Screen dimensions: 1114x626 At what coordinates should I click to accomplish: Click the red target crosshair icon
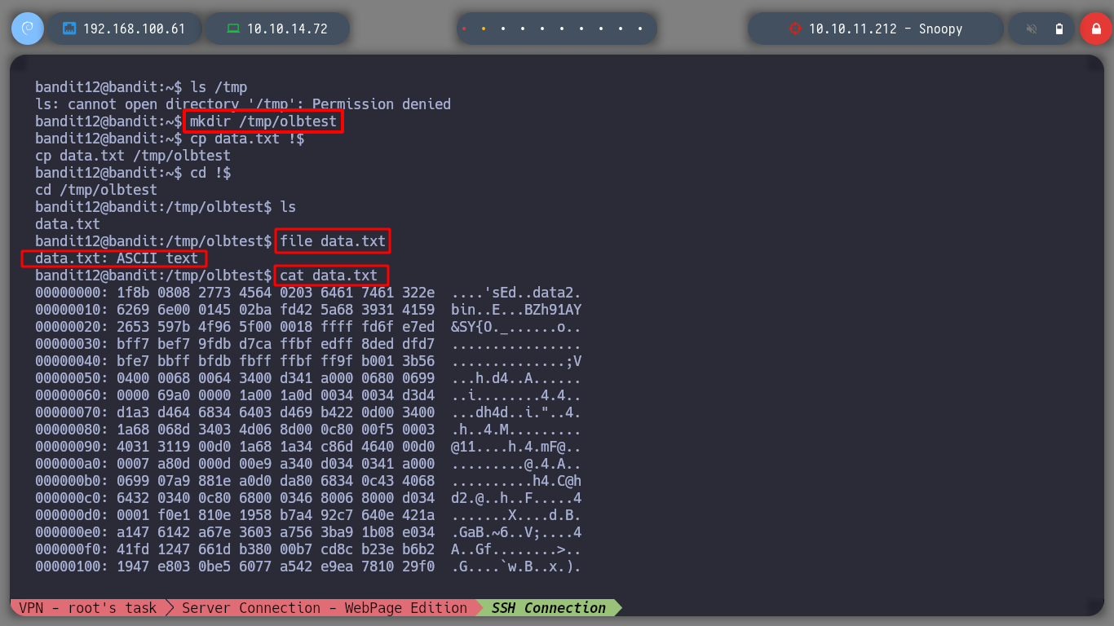pos(794,29)
